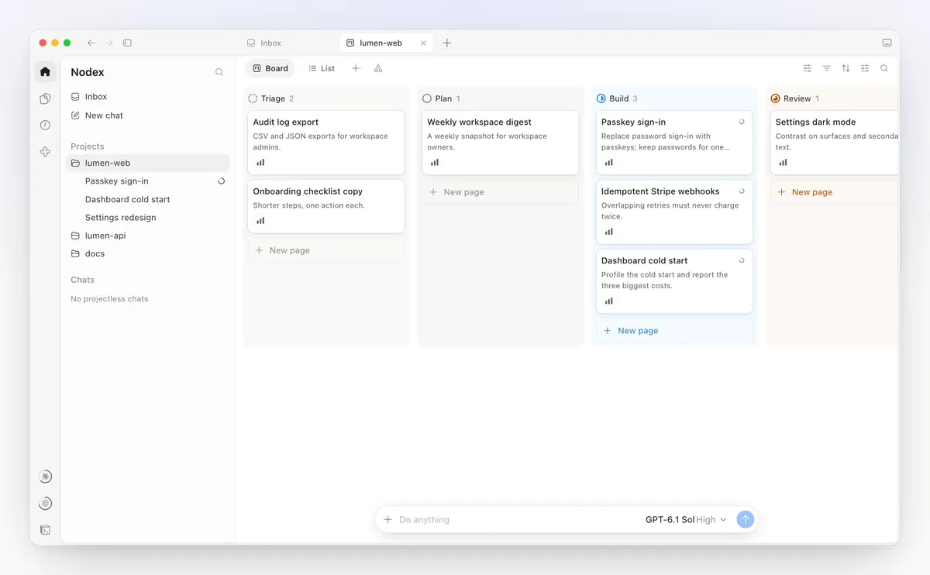Screen dimensions: 930x575
Task: Click the plus attach icon in the prompt bar
Action: pos(387,520)
